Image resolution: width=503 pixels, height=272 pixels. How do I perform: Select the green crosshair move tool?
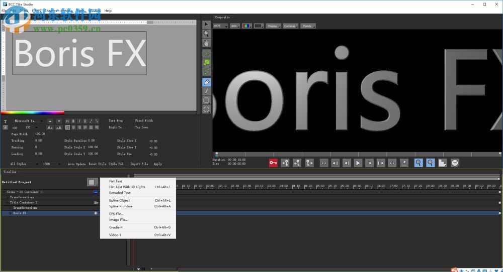[x=207, y=53]
